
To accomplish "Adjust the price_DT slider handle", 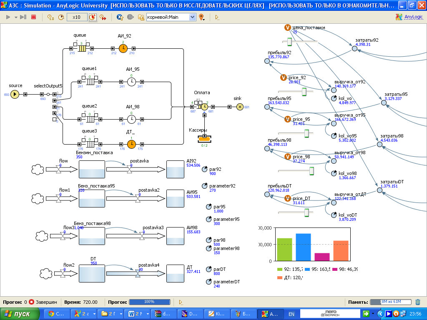I will [x=306, y=212].
